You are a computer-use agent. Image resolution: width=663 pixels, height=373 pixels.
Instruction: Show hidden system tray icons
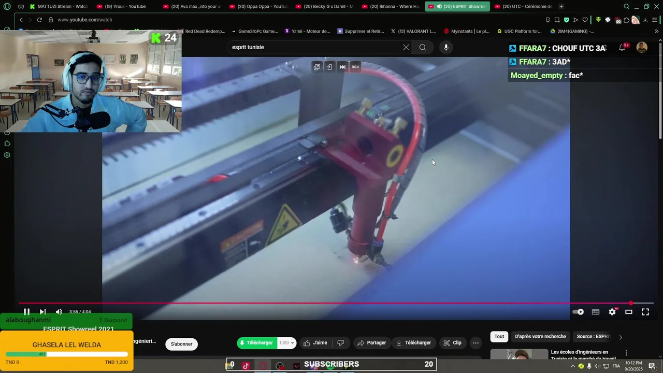coord(572,366)
